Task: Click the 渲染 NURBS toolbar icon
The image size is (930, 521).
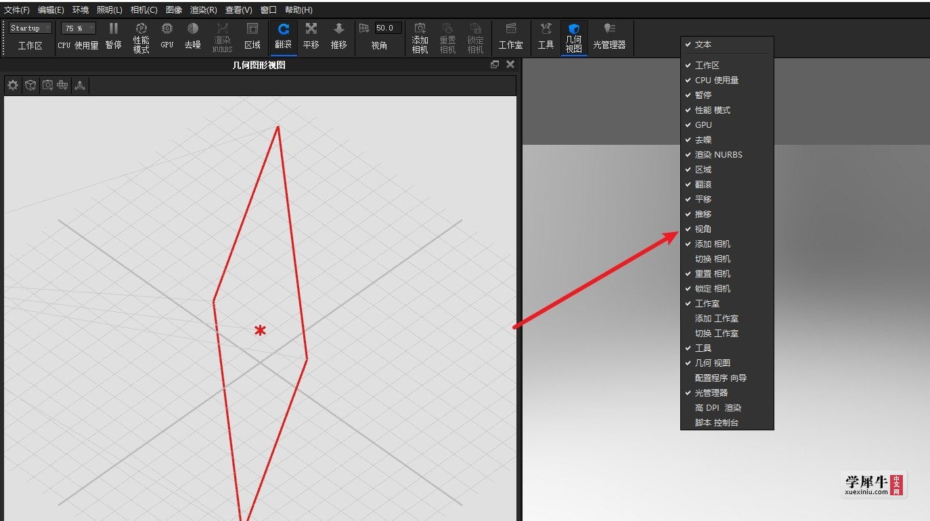Action: coord(222,28)
